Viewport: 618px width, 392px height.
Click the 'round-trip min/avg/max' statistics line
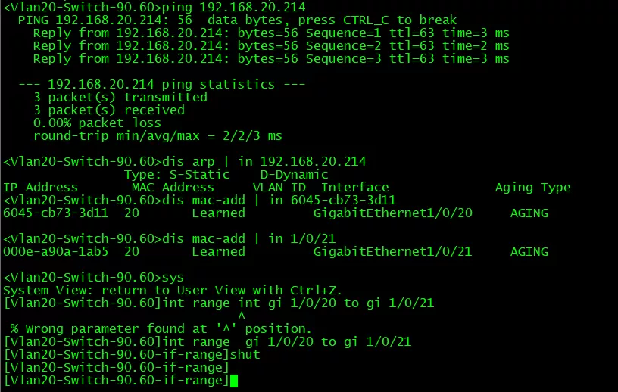(158, 136)
